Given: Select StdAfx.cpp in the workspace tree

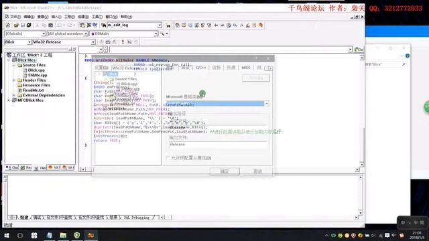Looking at the screenshot, I should (x=38, y=75).
